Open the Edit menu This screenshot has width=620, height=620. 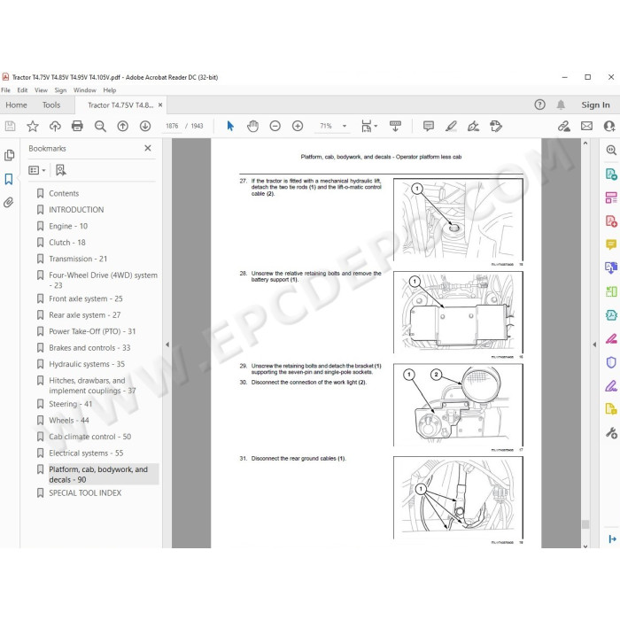(22, 90)
